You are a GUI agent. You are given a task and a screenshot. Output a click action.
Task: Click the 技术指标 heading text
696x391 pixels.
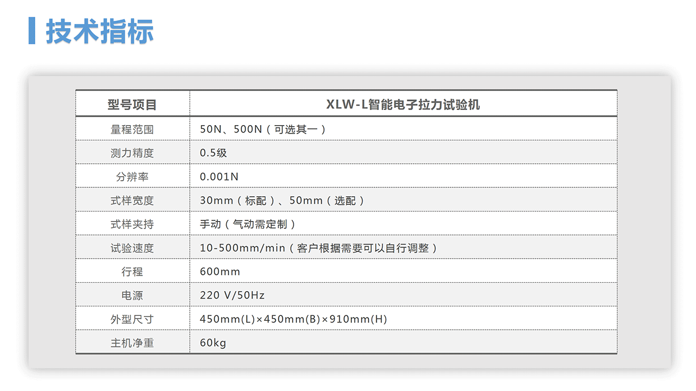click(x=99, y=31)
